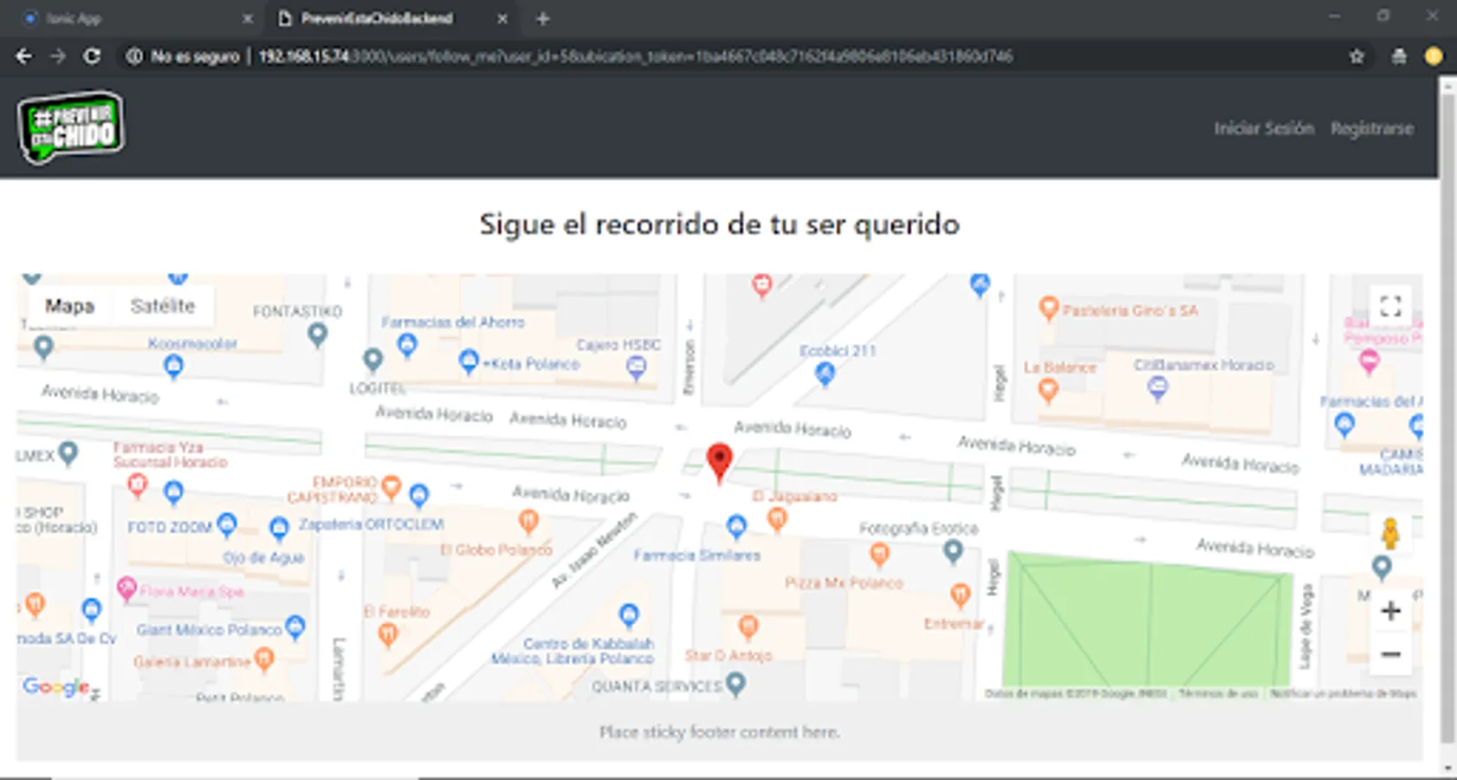Image resolution: width=1457 pixels, height=780 pixels.
Task: Click the 'Emerson' street label
Action: click(690, 367)
